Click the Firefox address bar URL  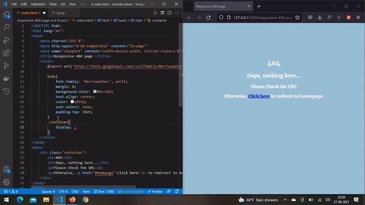point(262,18)
